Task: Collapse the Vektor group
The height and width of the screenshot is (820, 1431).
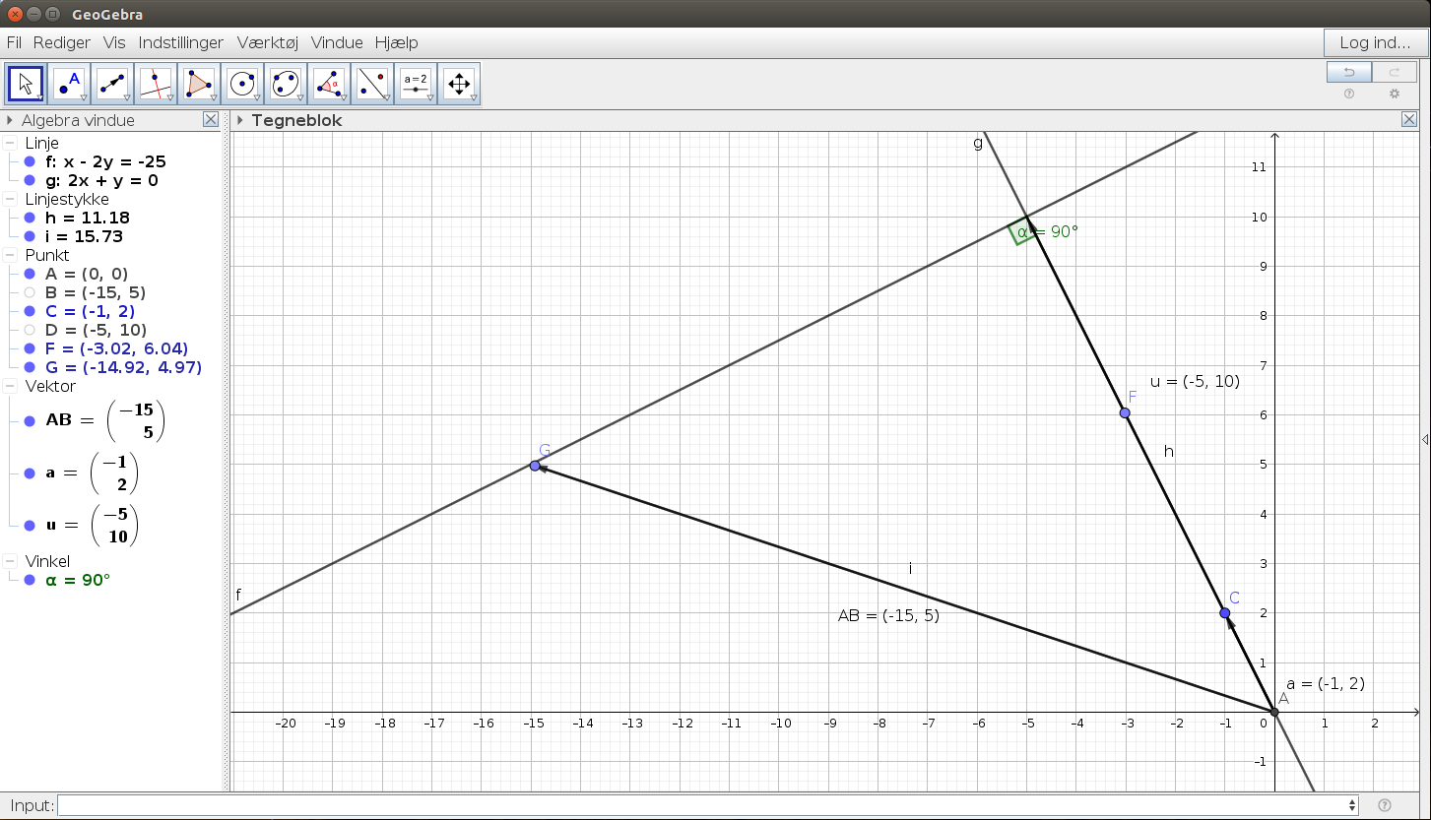Action: tap(9, 386)
